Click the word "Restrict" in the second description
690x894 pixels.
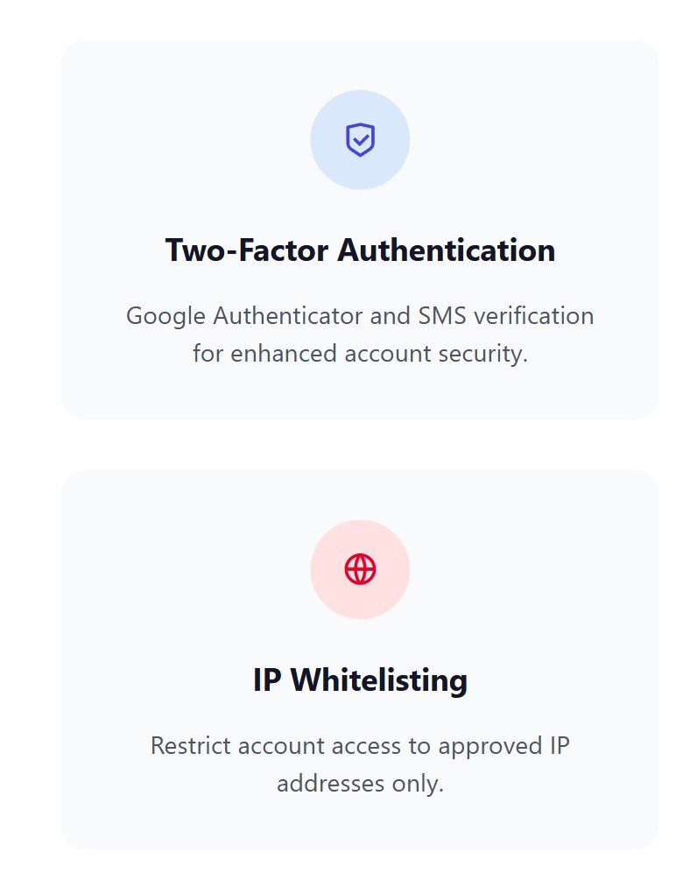(x=191, y=746)
